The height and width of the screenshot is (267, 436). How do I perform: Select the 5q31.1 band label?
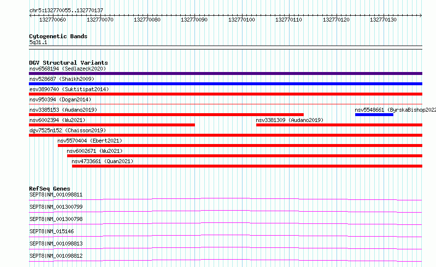click(38, 42)
